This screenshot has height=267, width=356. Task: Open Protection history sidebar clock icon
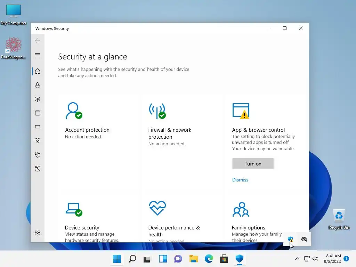pyautogui.click(x=38, y=169)
